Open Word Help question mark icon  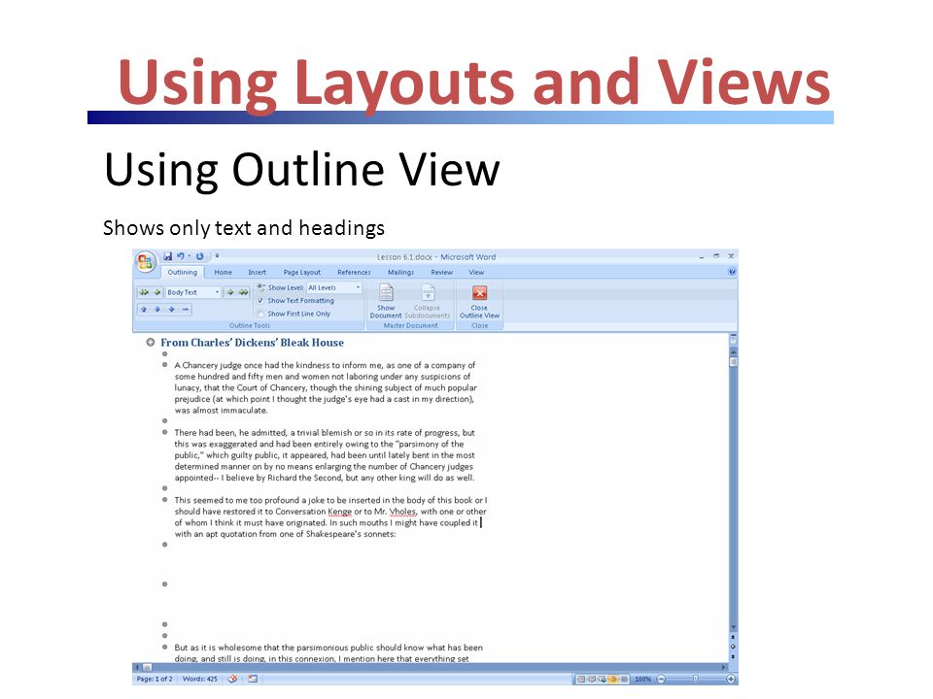coord(732,272)
